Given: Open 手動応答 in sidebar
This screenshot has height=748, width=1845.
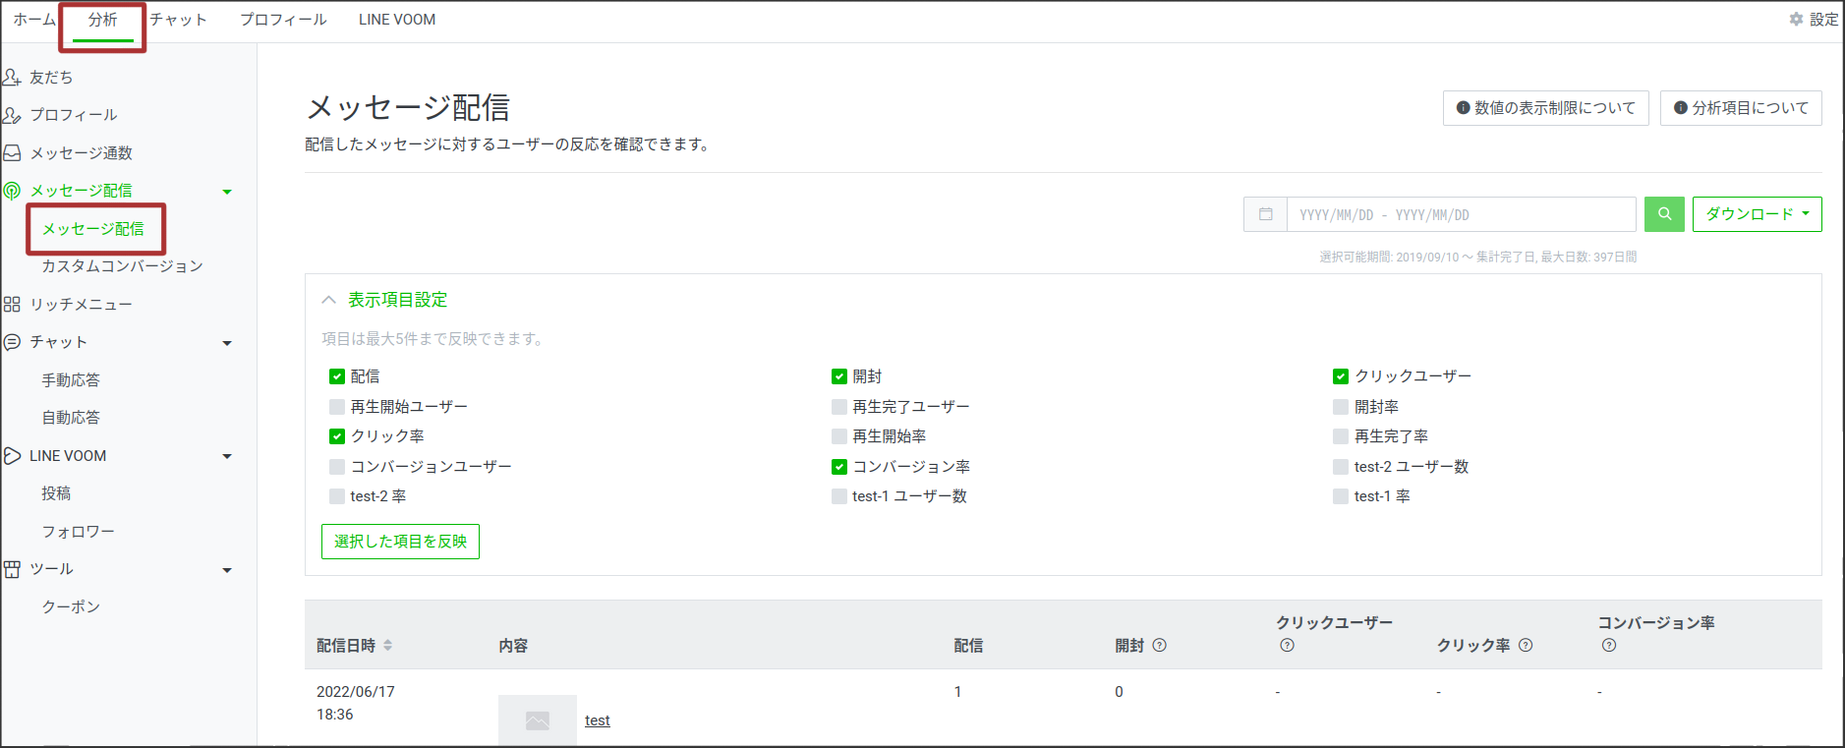Looking at the screenshot, I should pyautogui.click(x=71, y=380).
